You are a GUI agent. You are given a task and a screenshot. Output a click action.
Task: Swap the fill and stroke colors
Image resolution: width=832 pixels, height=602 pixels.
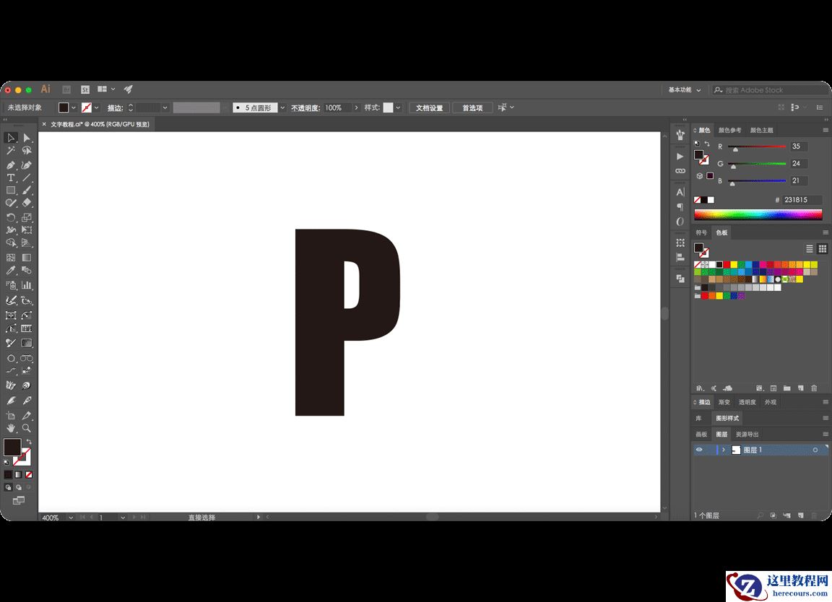tap(28, 440)
